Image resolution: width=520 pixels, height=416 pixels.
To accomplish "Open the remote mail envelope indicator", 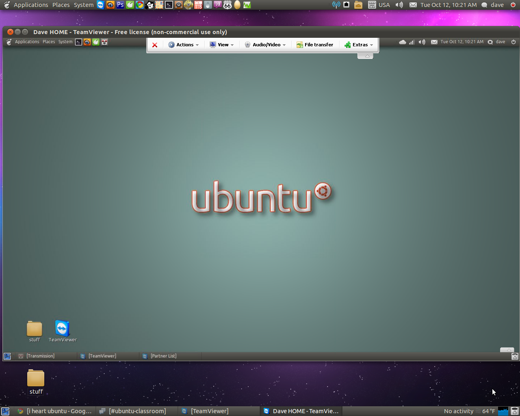I will 434,42.
